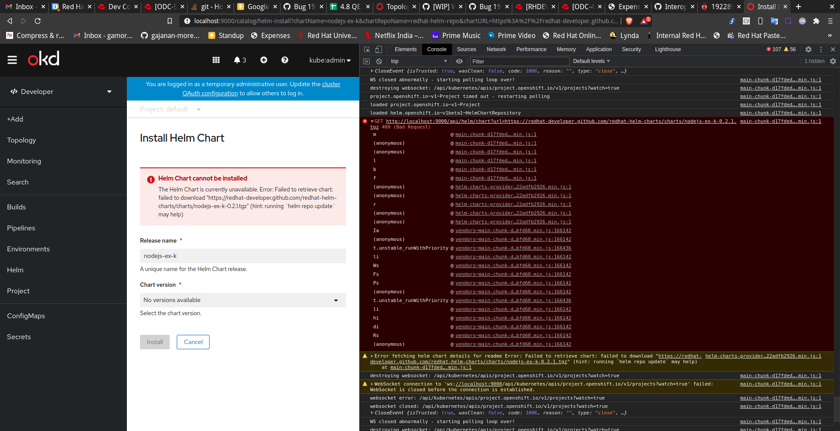Click the red error count 107 indicator
This screenshot has height=431, width=840.
(x=773, y=49)
